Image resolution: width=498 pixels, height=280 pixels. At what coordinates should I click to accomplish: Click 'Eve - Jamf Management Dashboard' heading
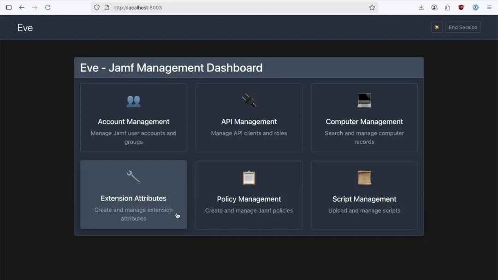pyautogui.click(x=171, y=68)
